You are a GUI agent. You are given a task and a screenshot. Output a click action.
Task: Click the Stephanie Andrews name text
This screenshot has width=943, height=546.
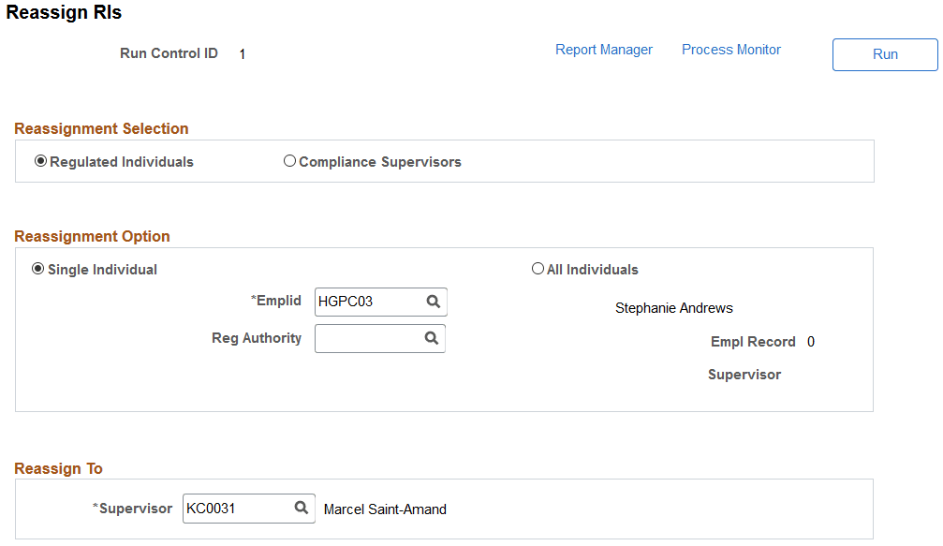click(674, 308)
